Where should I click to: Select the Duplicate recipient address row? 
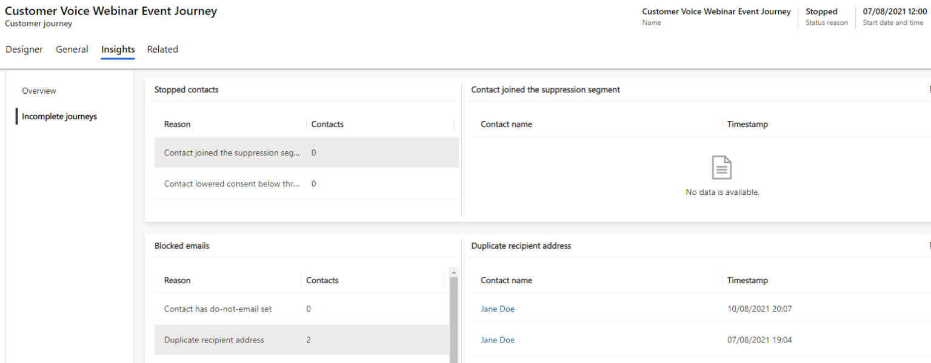[x=214, y=340]
